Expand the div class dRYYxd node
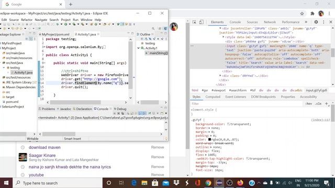The height and width of the screenshot is (188, 335). (220, 75)
